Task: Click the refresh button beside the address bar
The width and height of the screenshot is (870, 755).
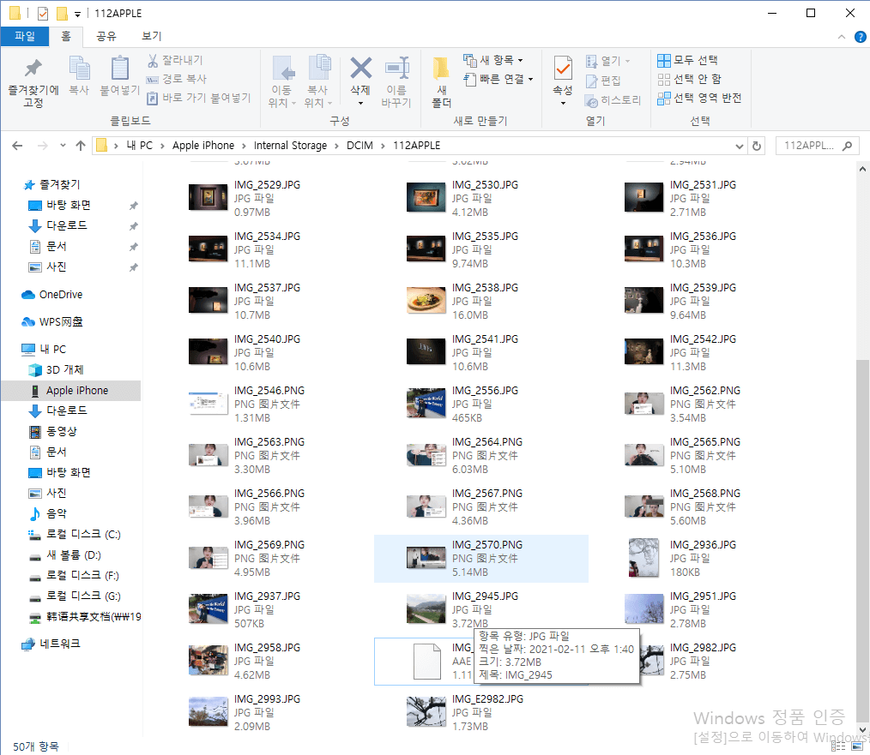Action: [756, 145]
